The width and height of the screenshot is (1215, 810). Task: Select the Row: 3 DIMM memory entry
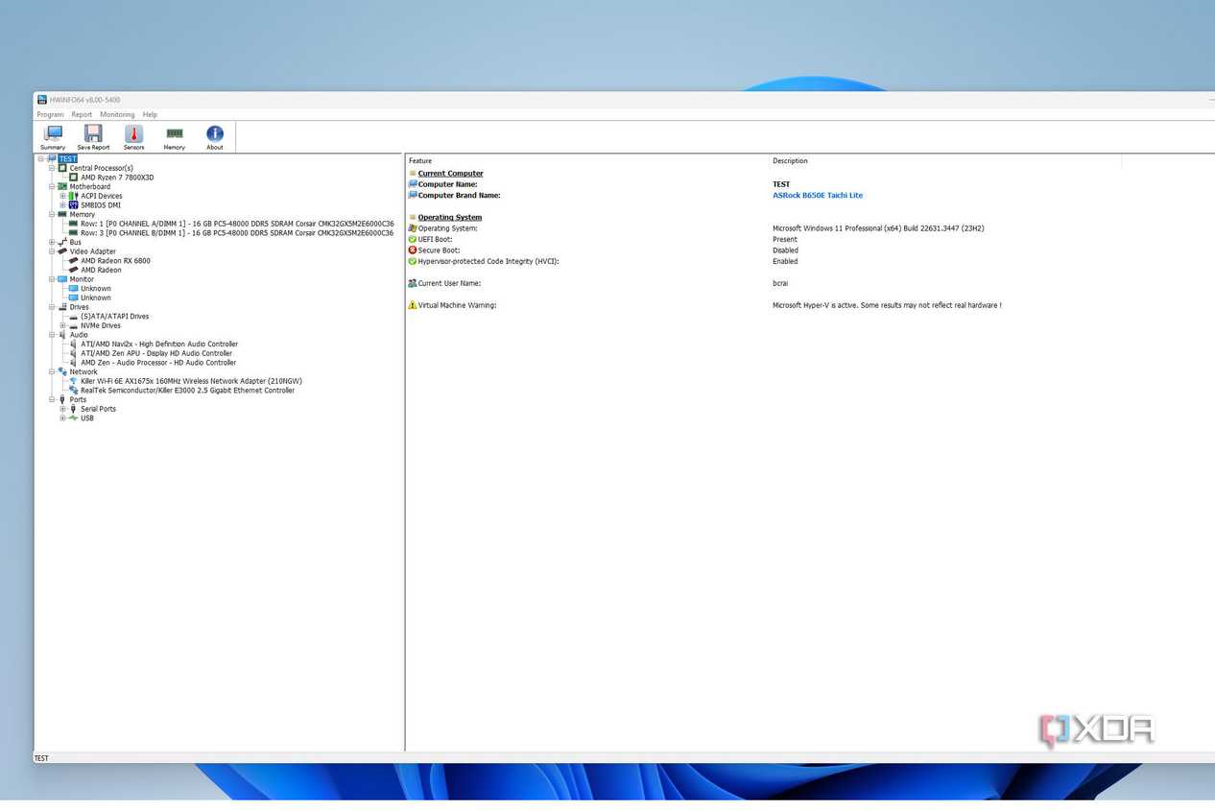tap(237, 233)
